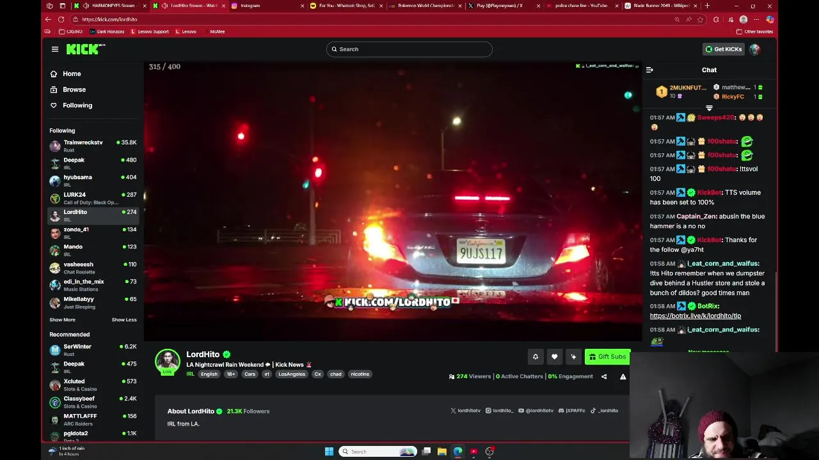The image size is (819, 460).
Task: Click the Cars tag
Action: pos(250,374)
